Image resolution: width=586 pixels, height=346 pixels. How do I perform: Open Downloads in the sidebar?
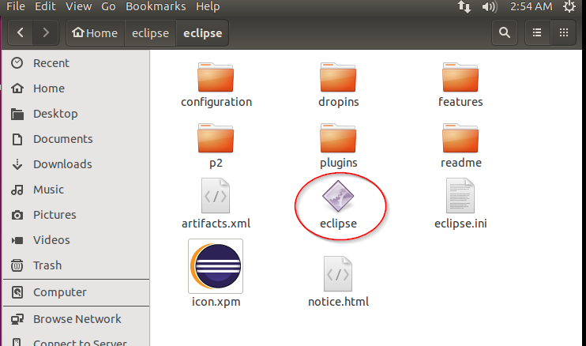point(77,164)
